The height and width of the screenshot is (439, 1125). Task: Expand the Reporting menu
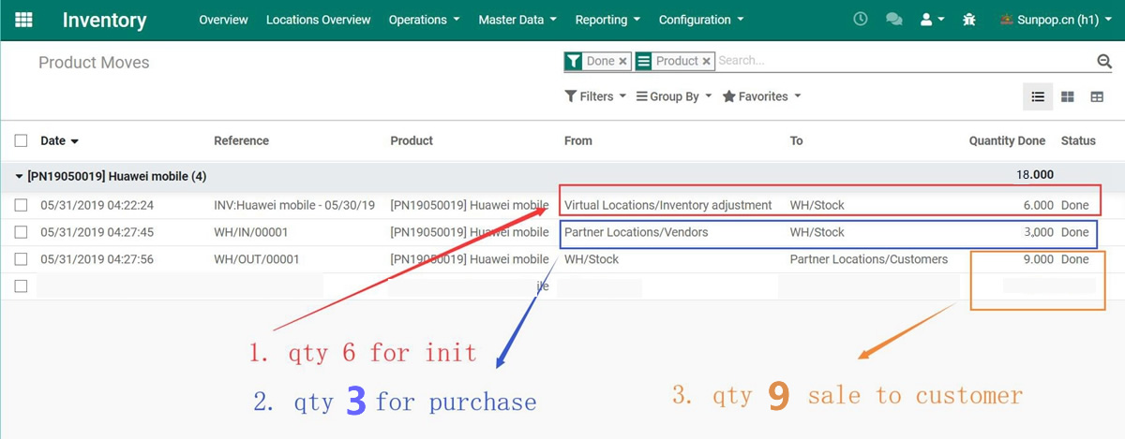[x=607, y=20]
